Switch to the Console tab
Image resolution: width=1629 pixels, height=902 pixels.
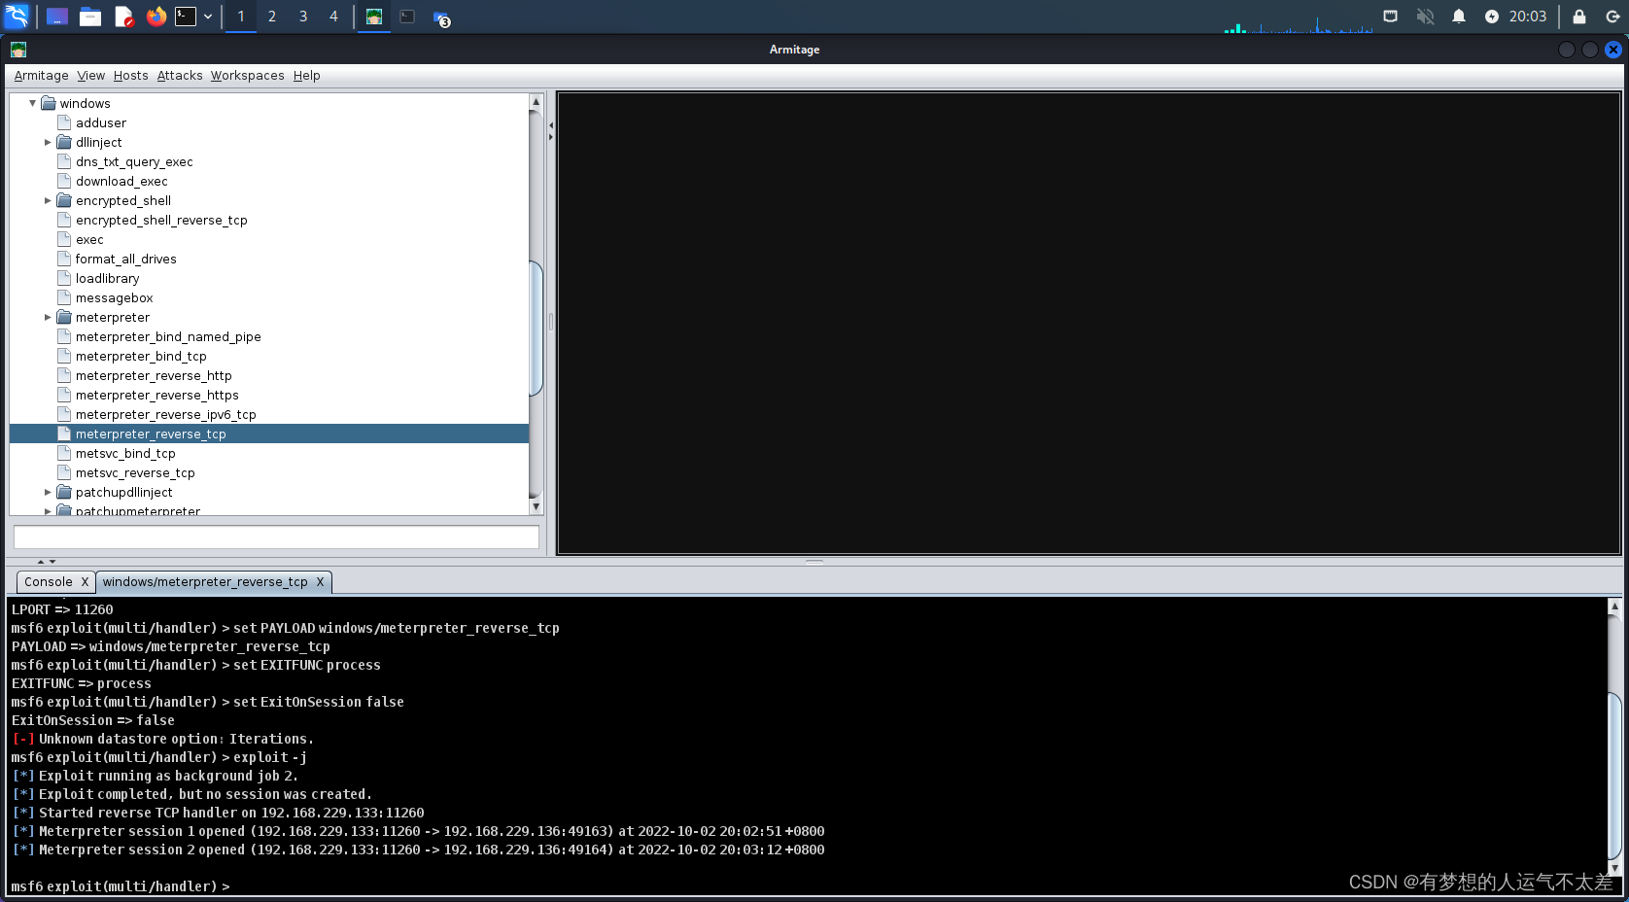pyautogui.click(x=49, y=582)
